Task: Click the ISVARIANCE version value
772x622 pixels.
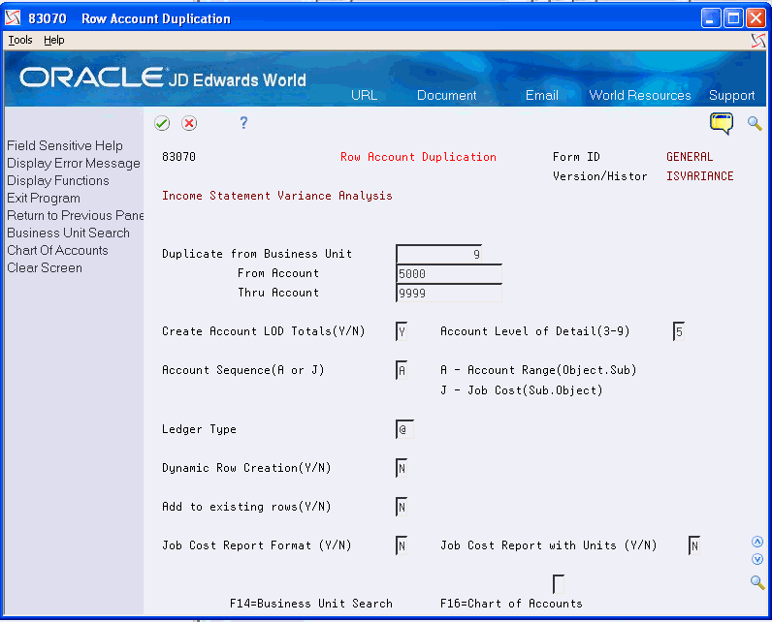Action: tap(699, 176)
